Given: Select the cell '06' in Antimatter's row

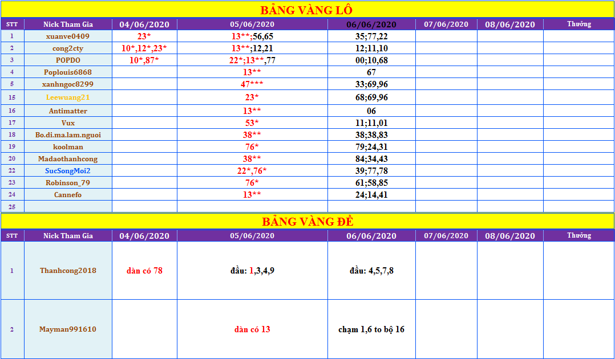Looking at the screenshot, I should (371, 111).
